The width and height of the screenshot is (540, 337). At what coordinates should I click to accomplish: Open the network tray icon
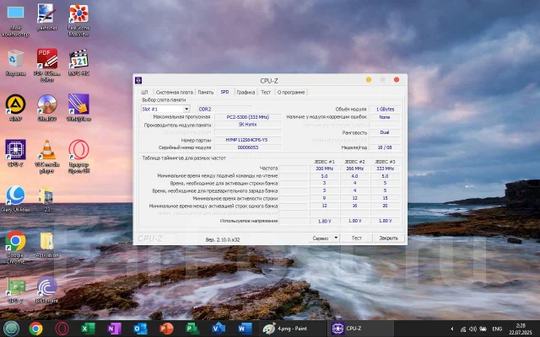pyautogui.click(x=463, y=329)
